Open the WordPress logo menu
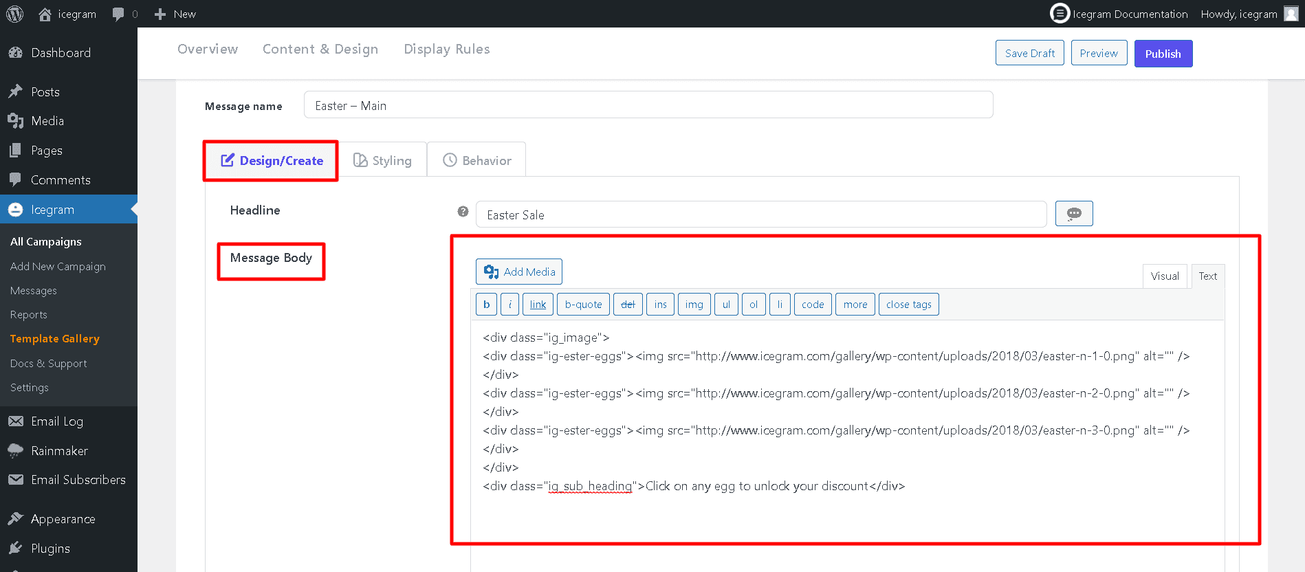 (14, 14)
